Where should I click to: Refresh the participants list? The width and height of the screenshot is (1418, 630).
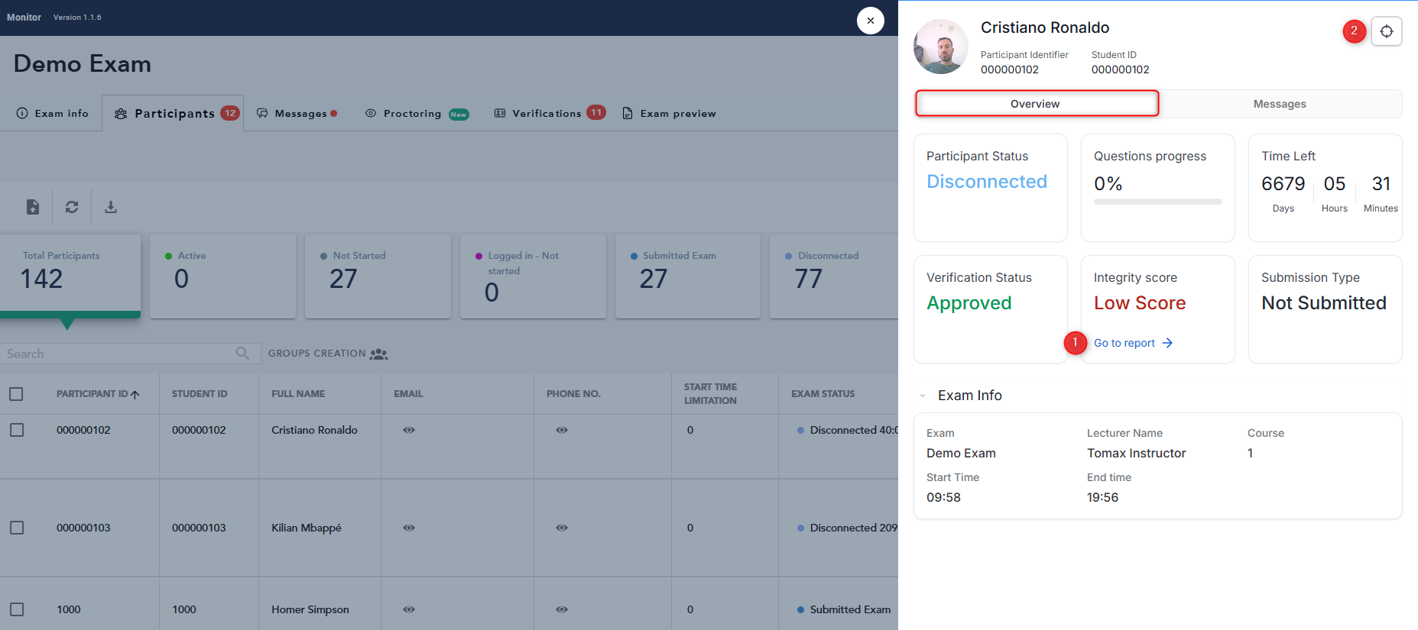pyautogui.click(x=72, y=207)
